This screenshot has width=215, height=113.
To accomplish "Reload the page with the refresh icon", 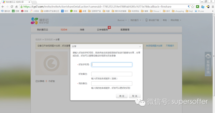I will tap(12, 6).
